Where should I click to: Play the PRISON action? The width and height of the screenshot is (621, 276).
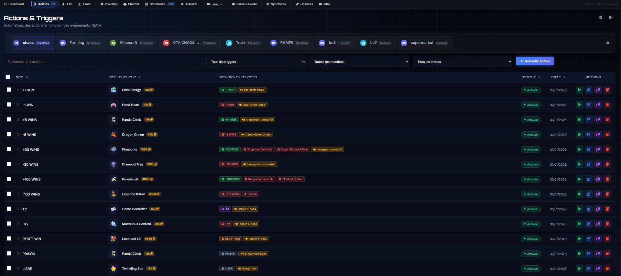[579, 254]
